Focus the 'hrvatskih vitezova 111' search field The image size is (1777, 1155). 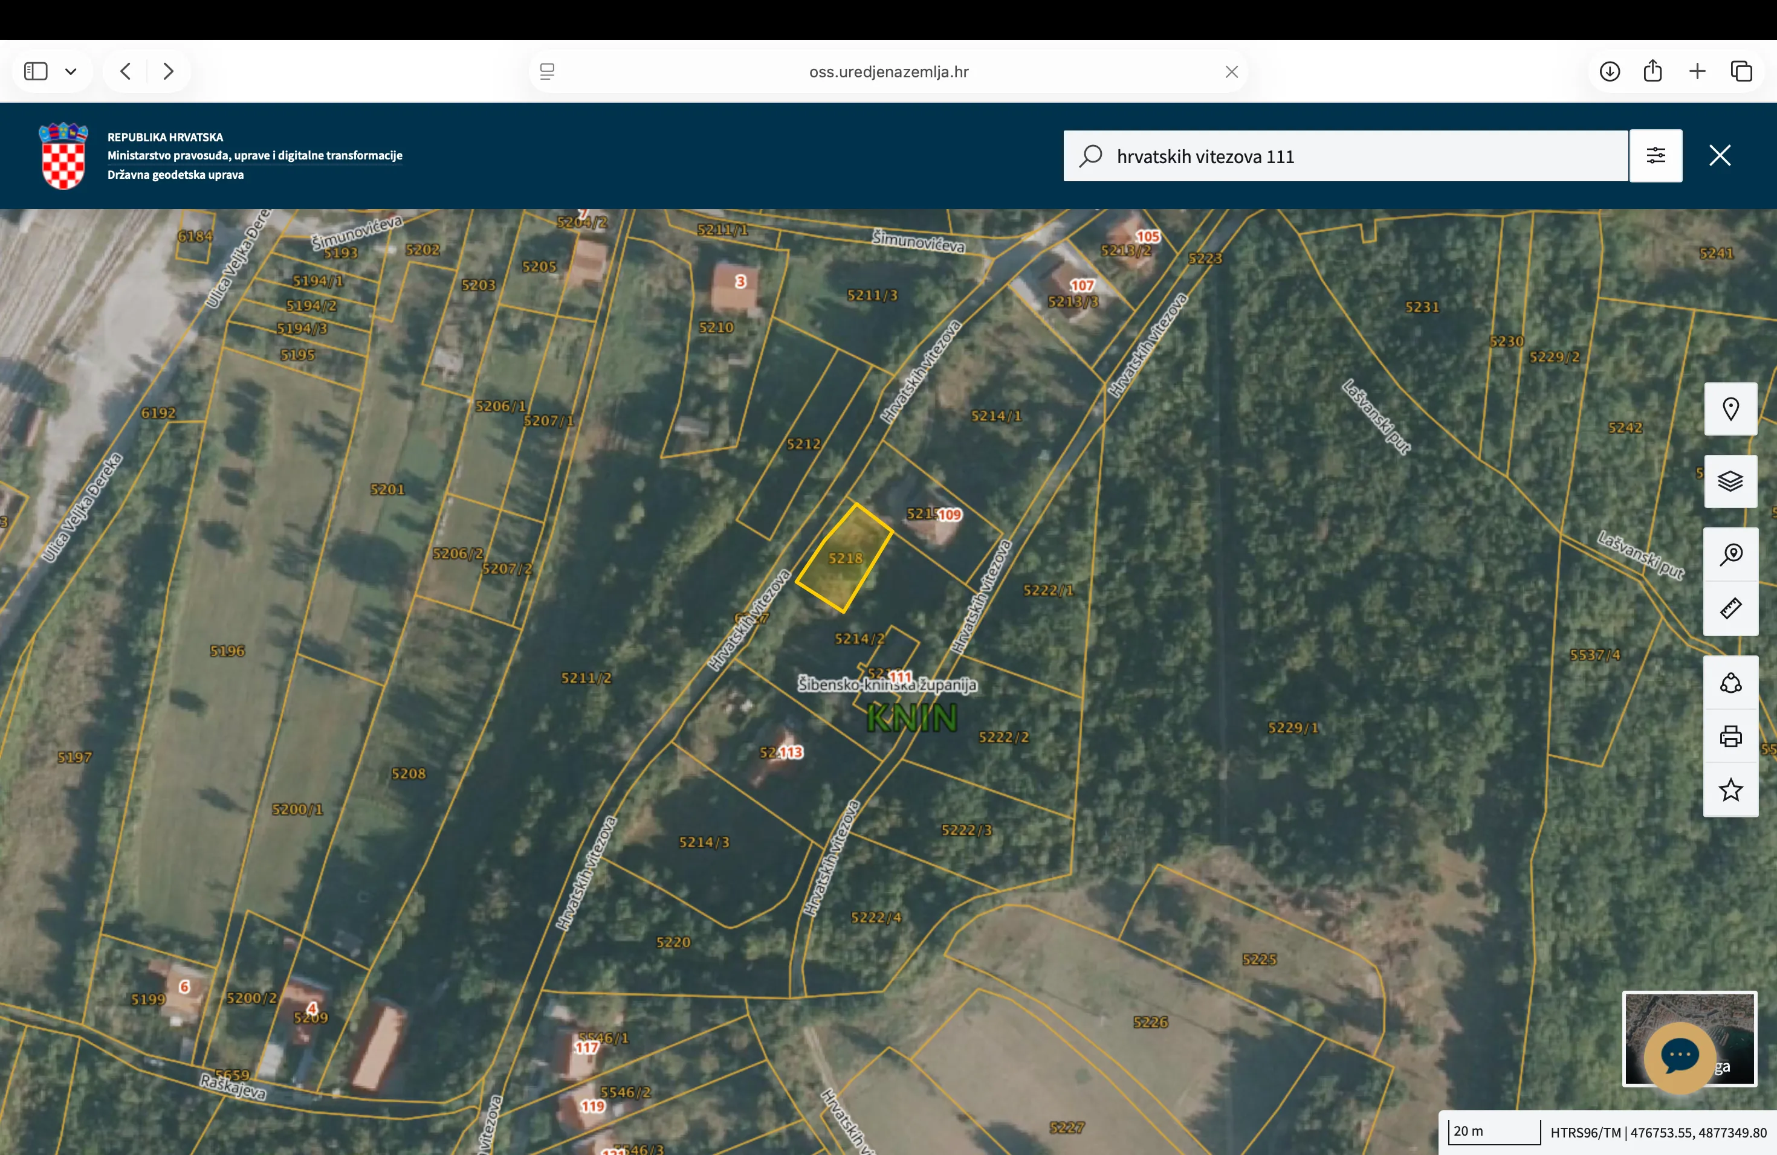(1345, 156)
